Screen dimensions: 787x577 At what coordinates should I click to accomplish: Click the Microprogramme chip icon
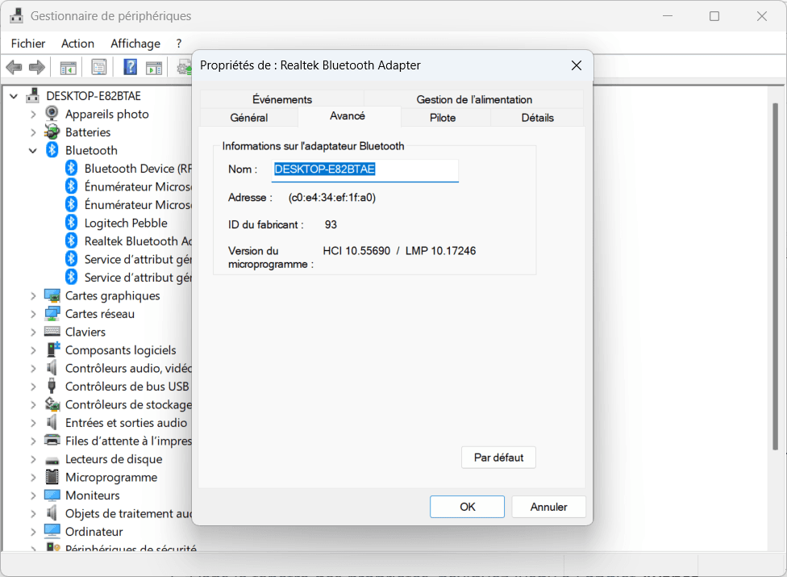(x=52, y=477)
